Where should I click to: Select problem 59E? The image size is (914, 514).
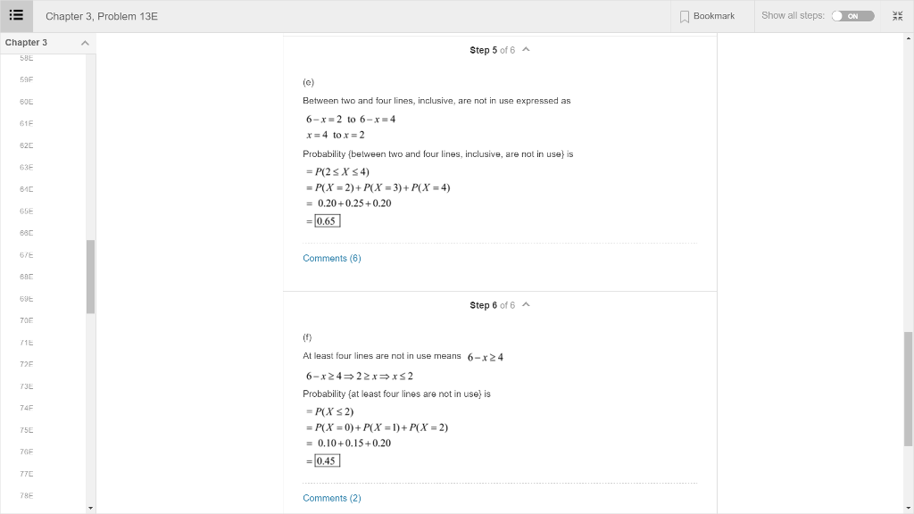point(27,79)
